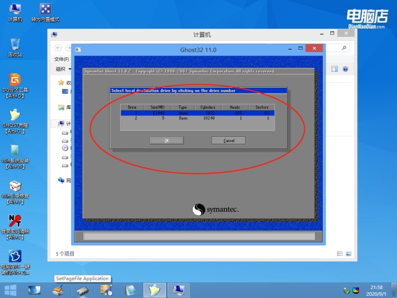The width and height of the screenshot is (397, 298).
Task: Launch Win系统安装 desktop shortcut
Action: (x=15, y=157)
